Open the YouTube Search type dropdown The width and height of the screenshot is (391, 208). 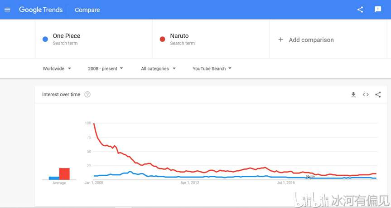tap(212, 69)
